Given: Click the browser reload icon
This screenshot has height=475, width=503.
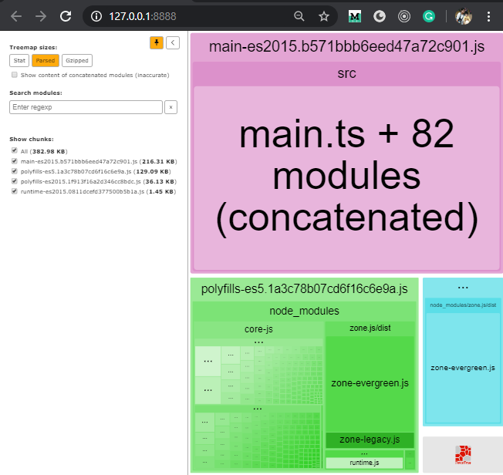Looking at the screenshot, I should [66, 16].
